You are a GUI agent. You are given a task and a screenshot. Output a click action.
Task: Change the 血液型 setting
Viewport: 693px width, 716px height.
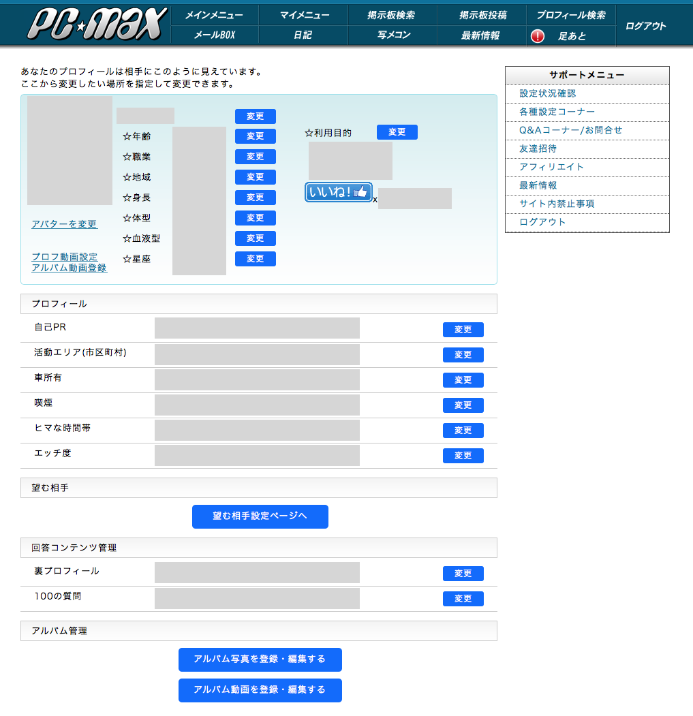(255, 238)
